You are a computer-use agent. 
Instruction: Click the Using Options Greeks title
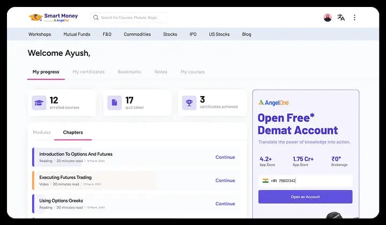pyautogui.click(x=61, y=201)
